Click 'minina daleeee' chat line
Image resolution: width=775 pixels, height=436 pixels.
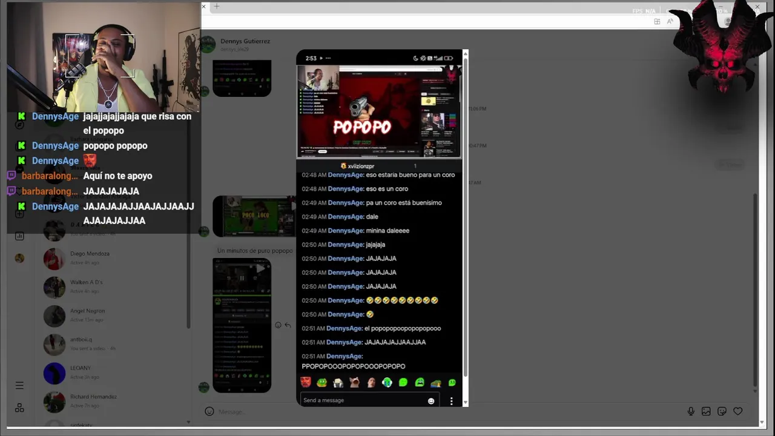click(387, 231)
